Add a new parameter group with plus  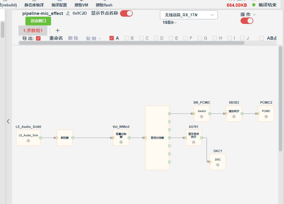pyautogui.click(x=58, y=30)
